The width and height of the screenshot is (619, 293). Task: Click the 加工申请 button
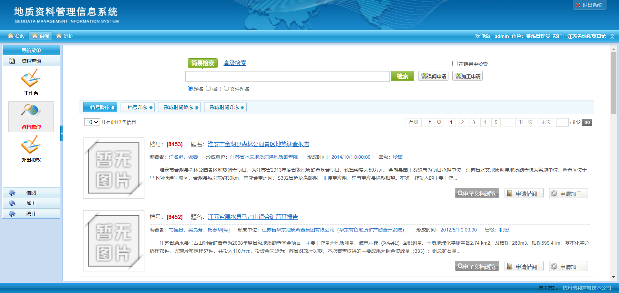pos(467,76)
